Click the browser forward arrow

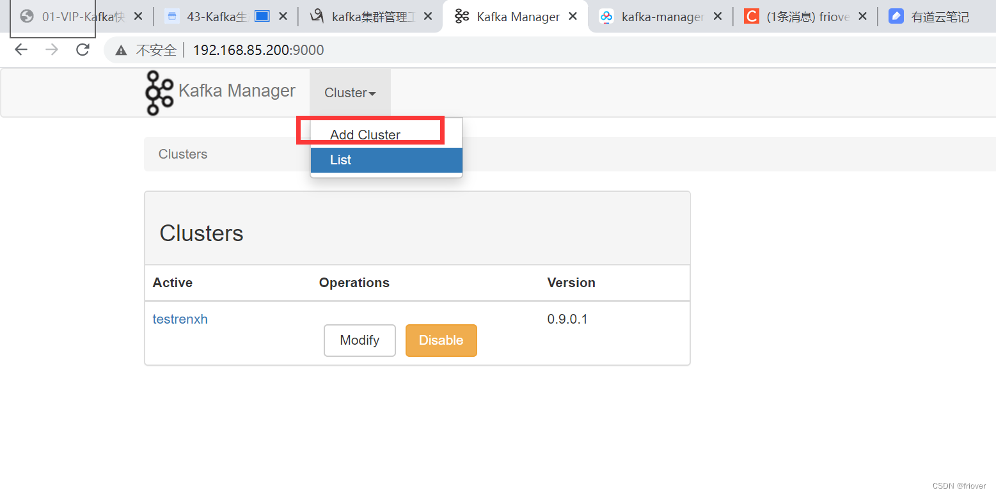[52, 50]
